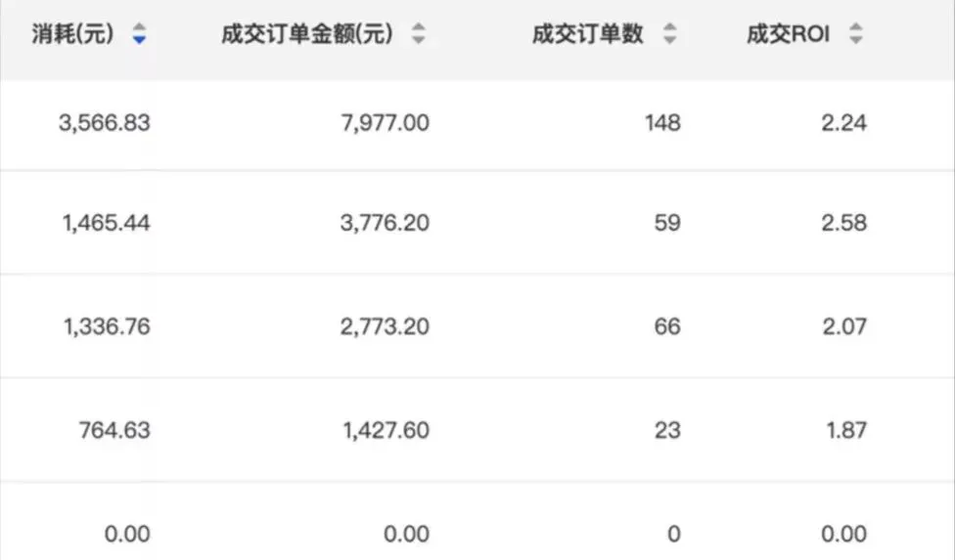Image resolution: width=955 pixels, height=560 pixels.
Task: Toggle sort arrows next to 成交订单金额(元)
Action: (418, 35)
